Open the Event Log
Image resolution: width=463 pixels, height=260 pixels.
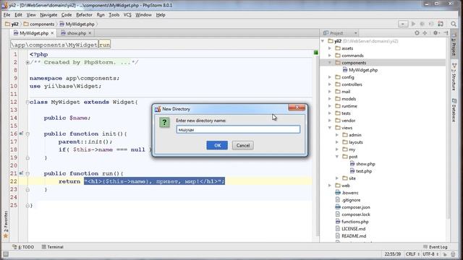(436, 247)
